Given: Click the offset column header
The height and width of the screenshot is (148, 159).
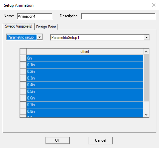Looking at the screenshot, I should 85,52.
